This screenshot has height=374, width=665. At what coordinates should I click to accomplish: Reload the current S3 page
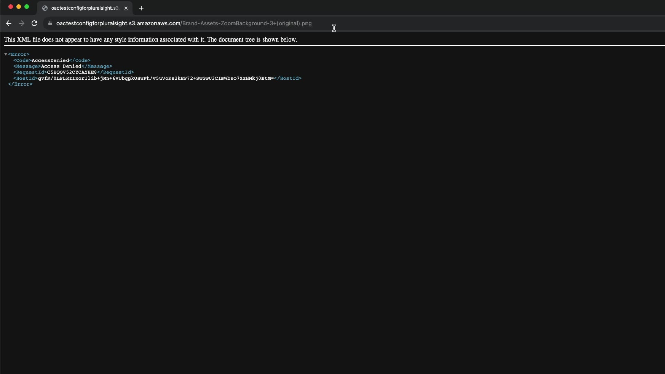click(x=34, y=23)
